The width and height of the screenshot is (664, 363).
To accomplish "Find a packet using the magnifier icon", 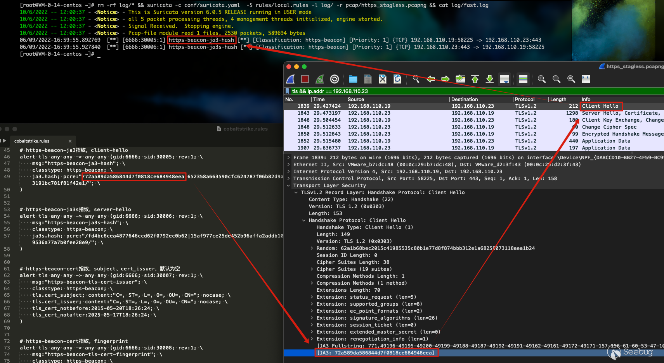I will [416, 79].
